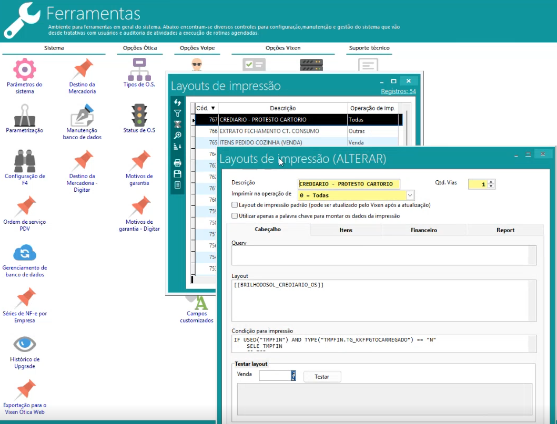Click the floppy disk save icon
The width and height of the screenshot is (557, 424).
178,174
